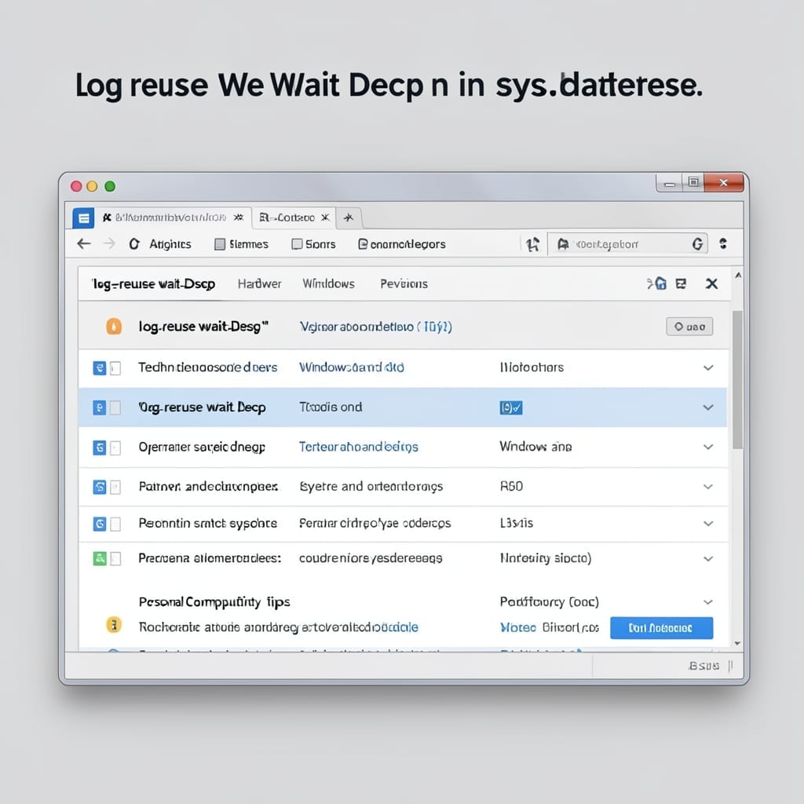The image size is (804, 804).
Task: Click in the browser search box
Action: (627, 244)
